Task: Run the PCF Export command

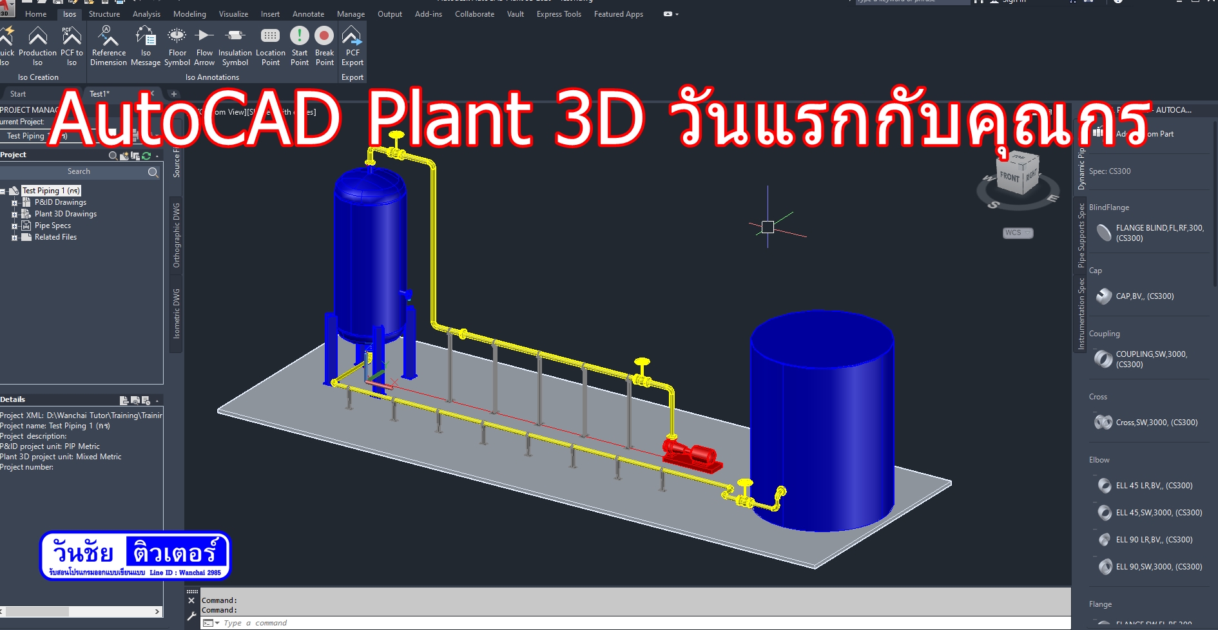Action: click(x=353, y=46)
